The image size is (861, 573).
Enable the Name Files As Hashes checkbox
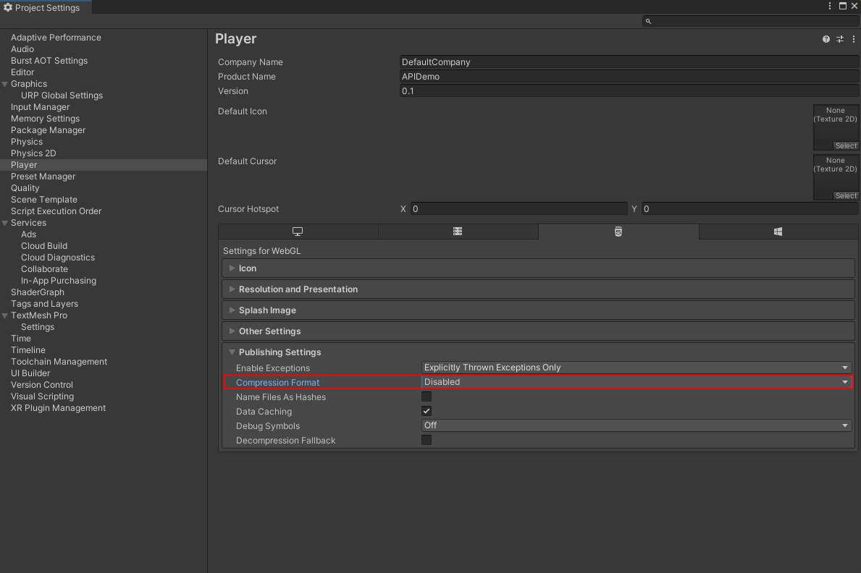(427, 396)
